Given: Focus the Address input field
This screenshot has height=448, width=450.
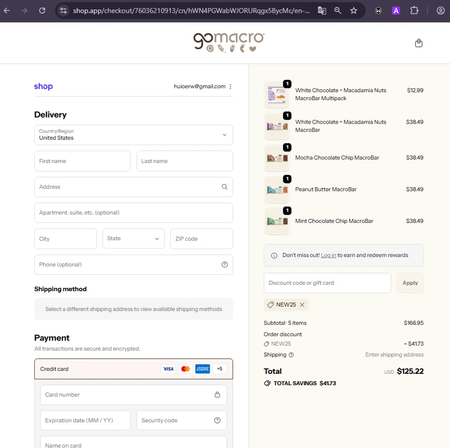Looking at the screenshot, I should pyautogui.click(x=133, y=187).
